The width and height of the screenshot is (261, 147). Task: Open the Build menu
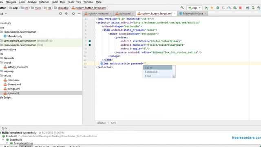coord(54,2)
